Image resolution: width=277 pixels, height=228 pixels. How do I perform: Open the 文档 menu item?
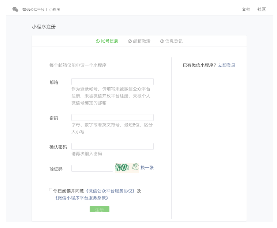coord(246,9)
